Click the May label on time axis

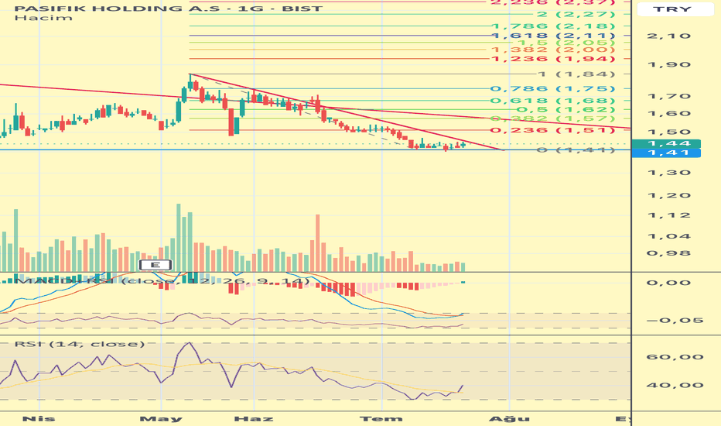point(161,418)
